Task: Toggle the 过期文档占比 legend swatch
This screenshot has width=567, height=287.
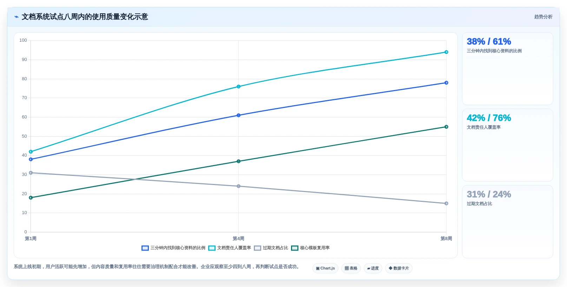Action: point(257,248)
